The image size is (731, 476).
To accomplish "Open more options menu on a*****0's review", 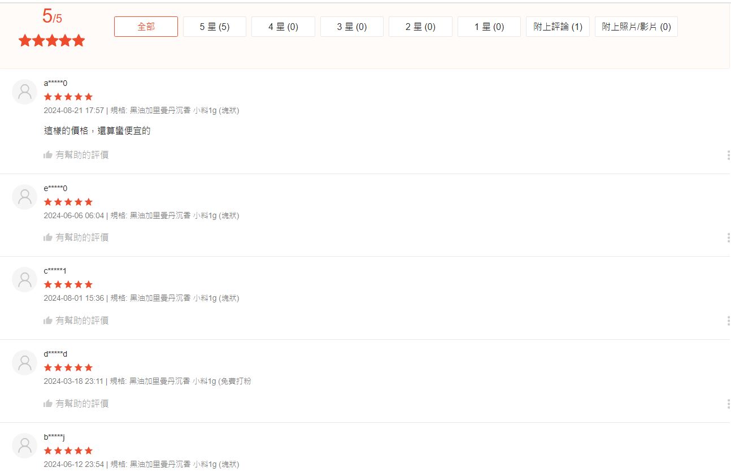I will click(728, 155).
